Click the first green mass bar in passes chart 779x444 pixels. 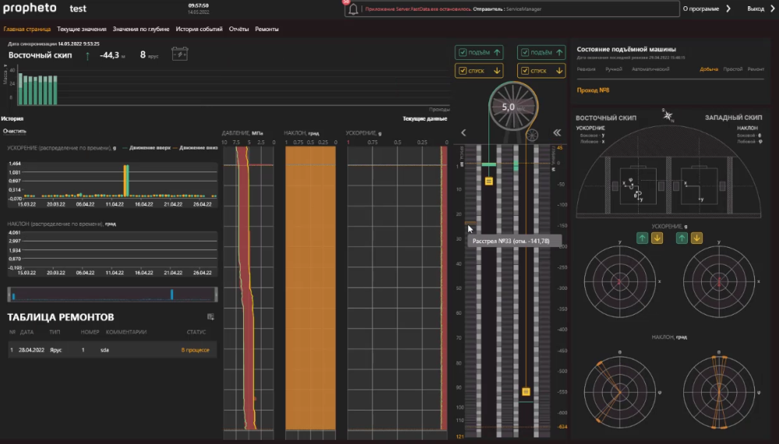20,90
